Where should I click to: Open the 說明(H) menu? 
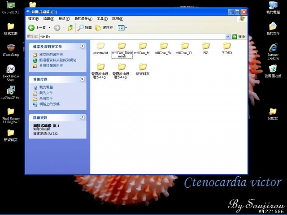[117, 19]
